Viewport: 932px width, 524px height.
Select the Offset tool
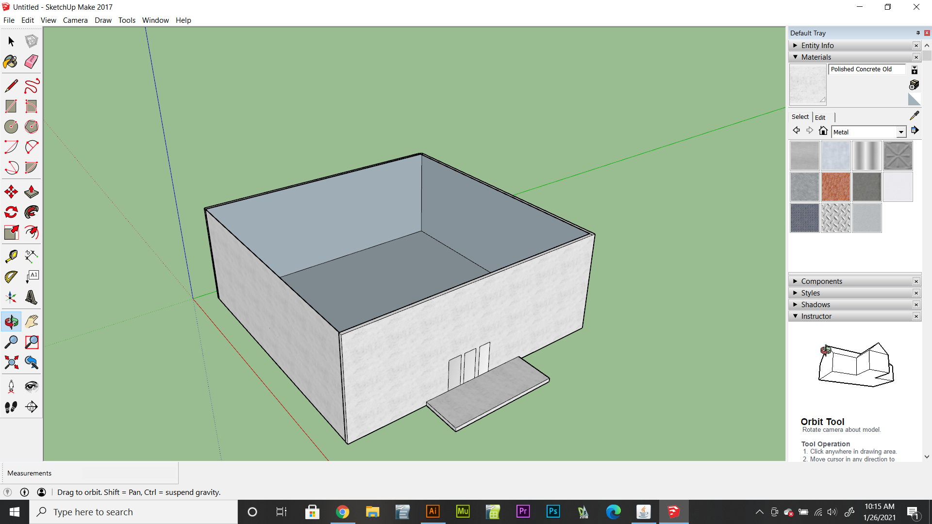click(32, 232)
